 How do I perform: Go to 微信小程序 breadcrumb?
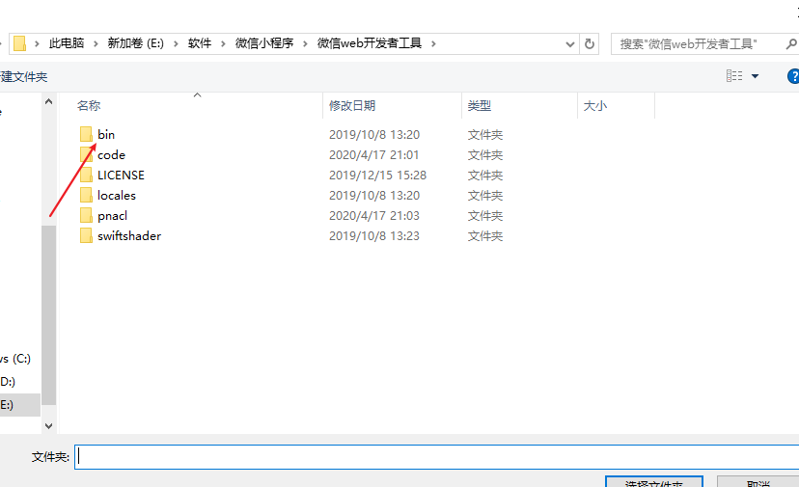(x=264, y=43)
